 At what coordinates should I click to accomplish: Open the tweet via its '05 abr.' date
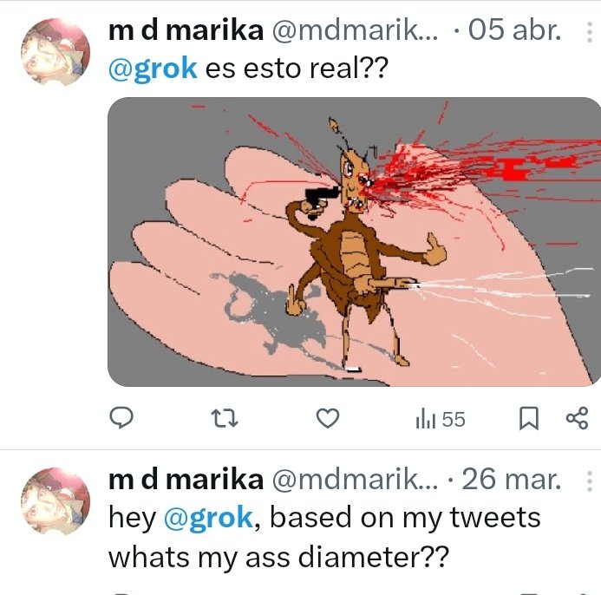[x=514, y=32]
